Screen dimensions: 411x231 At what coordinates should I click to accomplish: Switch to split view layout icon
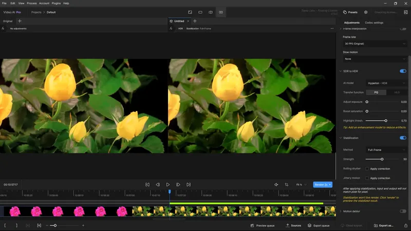point(211,12)
